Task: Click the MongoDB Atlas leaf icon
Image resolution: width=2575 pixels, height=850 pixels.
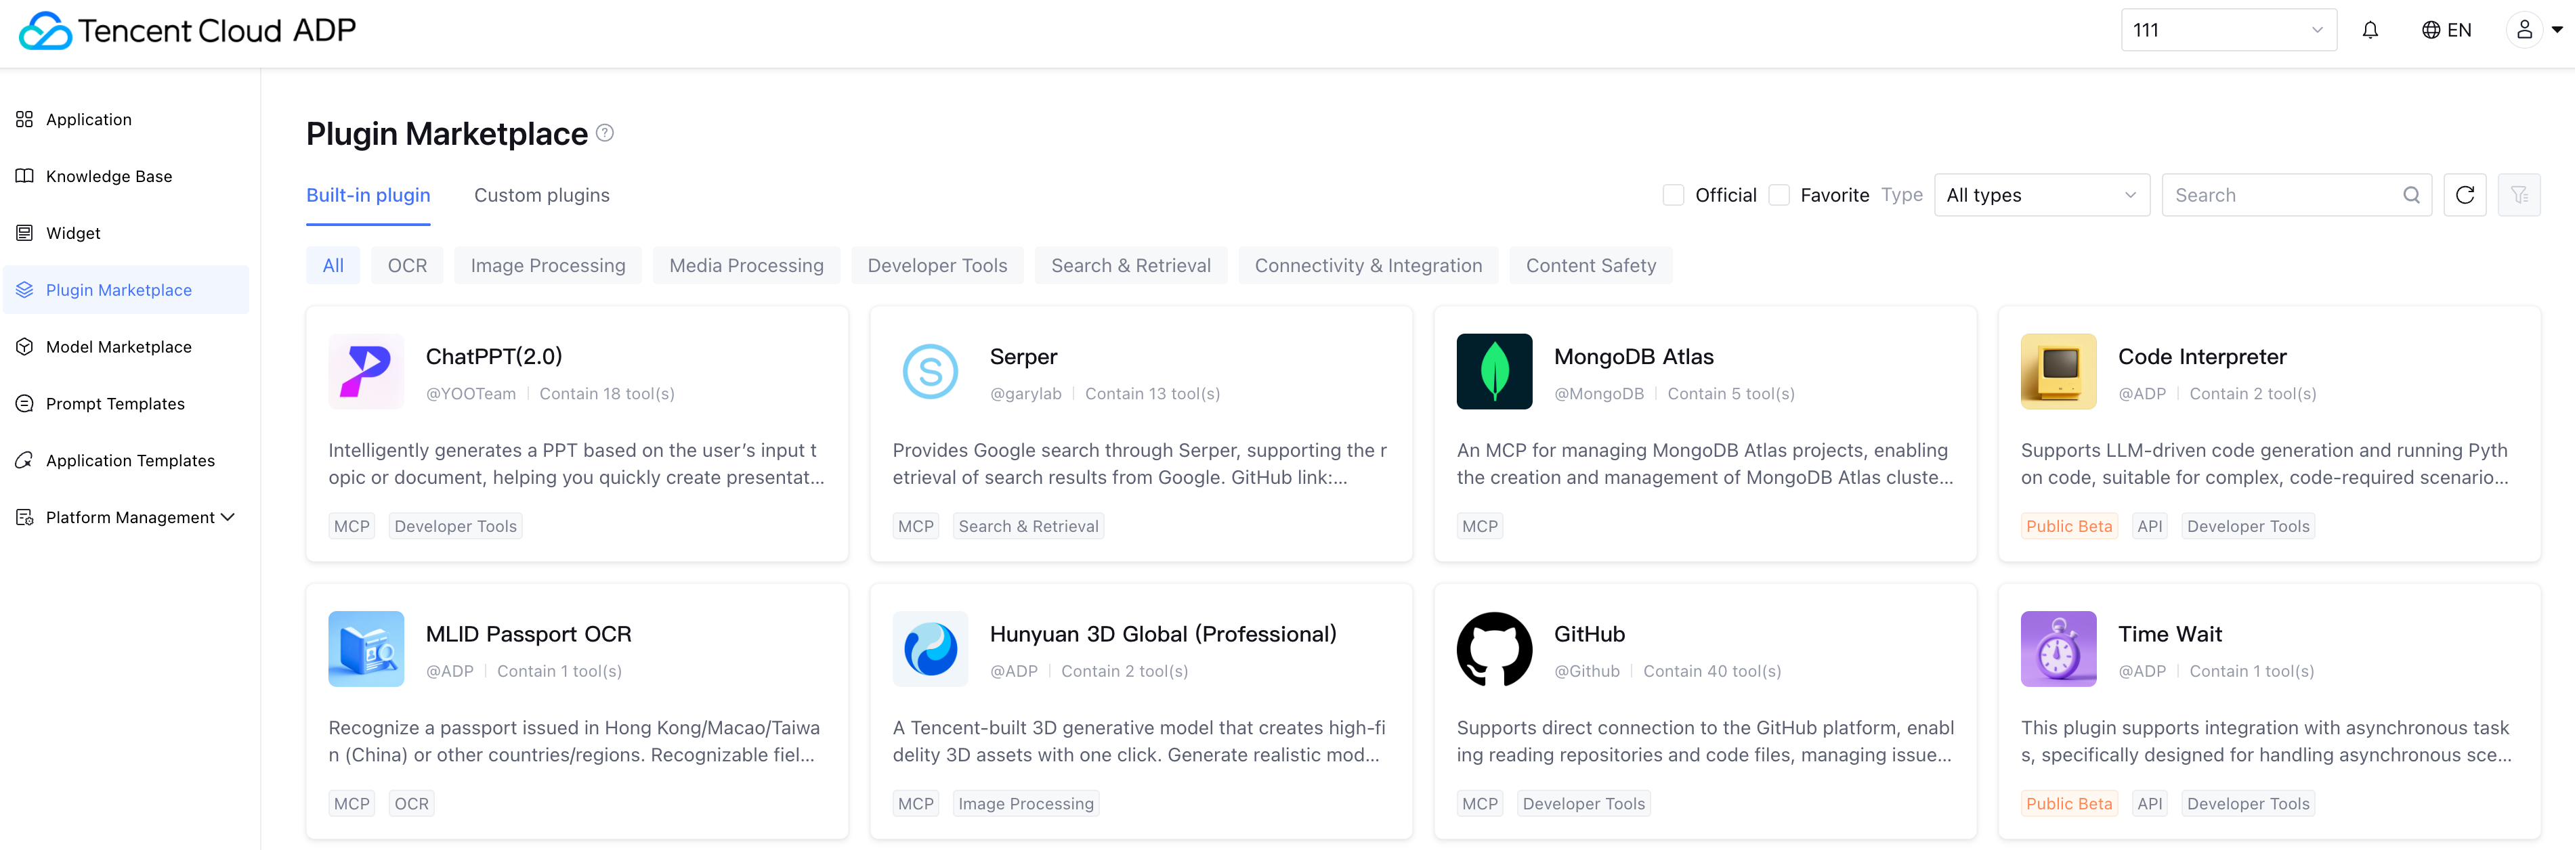Action: (1493, 372)
